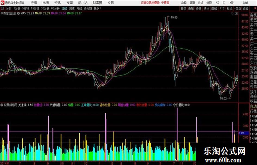257x165 pixels.
Task: Click the 统计 statistics button
Action: click(x=206, y=8)
